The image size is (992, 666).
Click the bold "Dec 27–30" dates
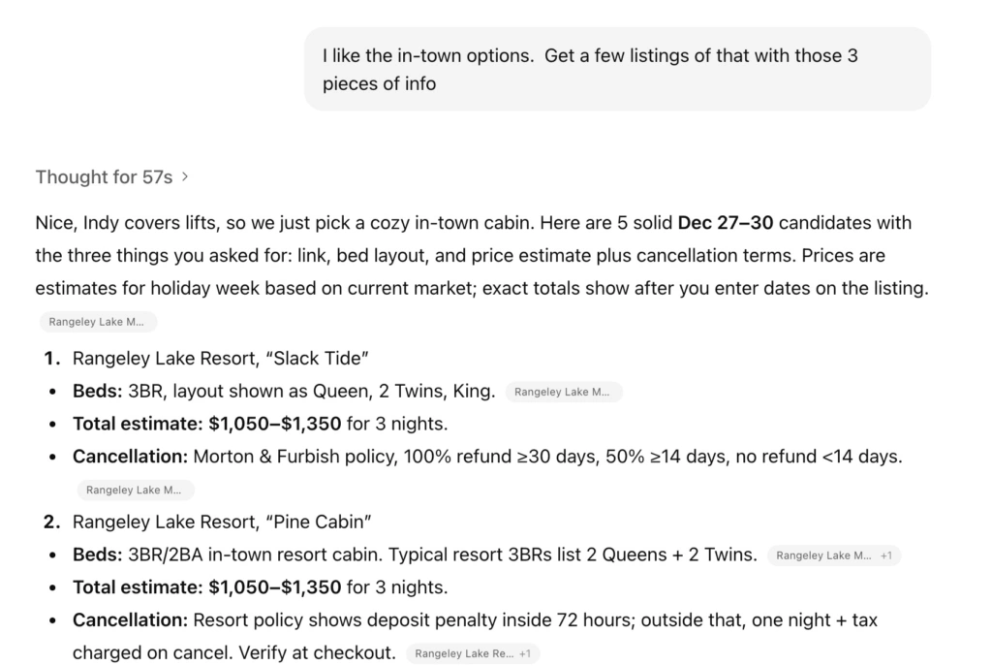[x=725, y=223]
